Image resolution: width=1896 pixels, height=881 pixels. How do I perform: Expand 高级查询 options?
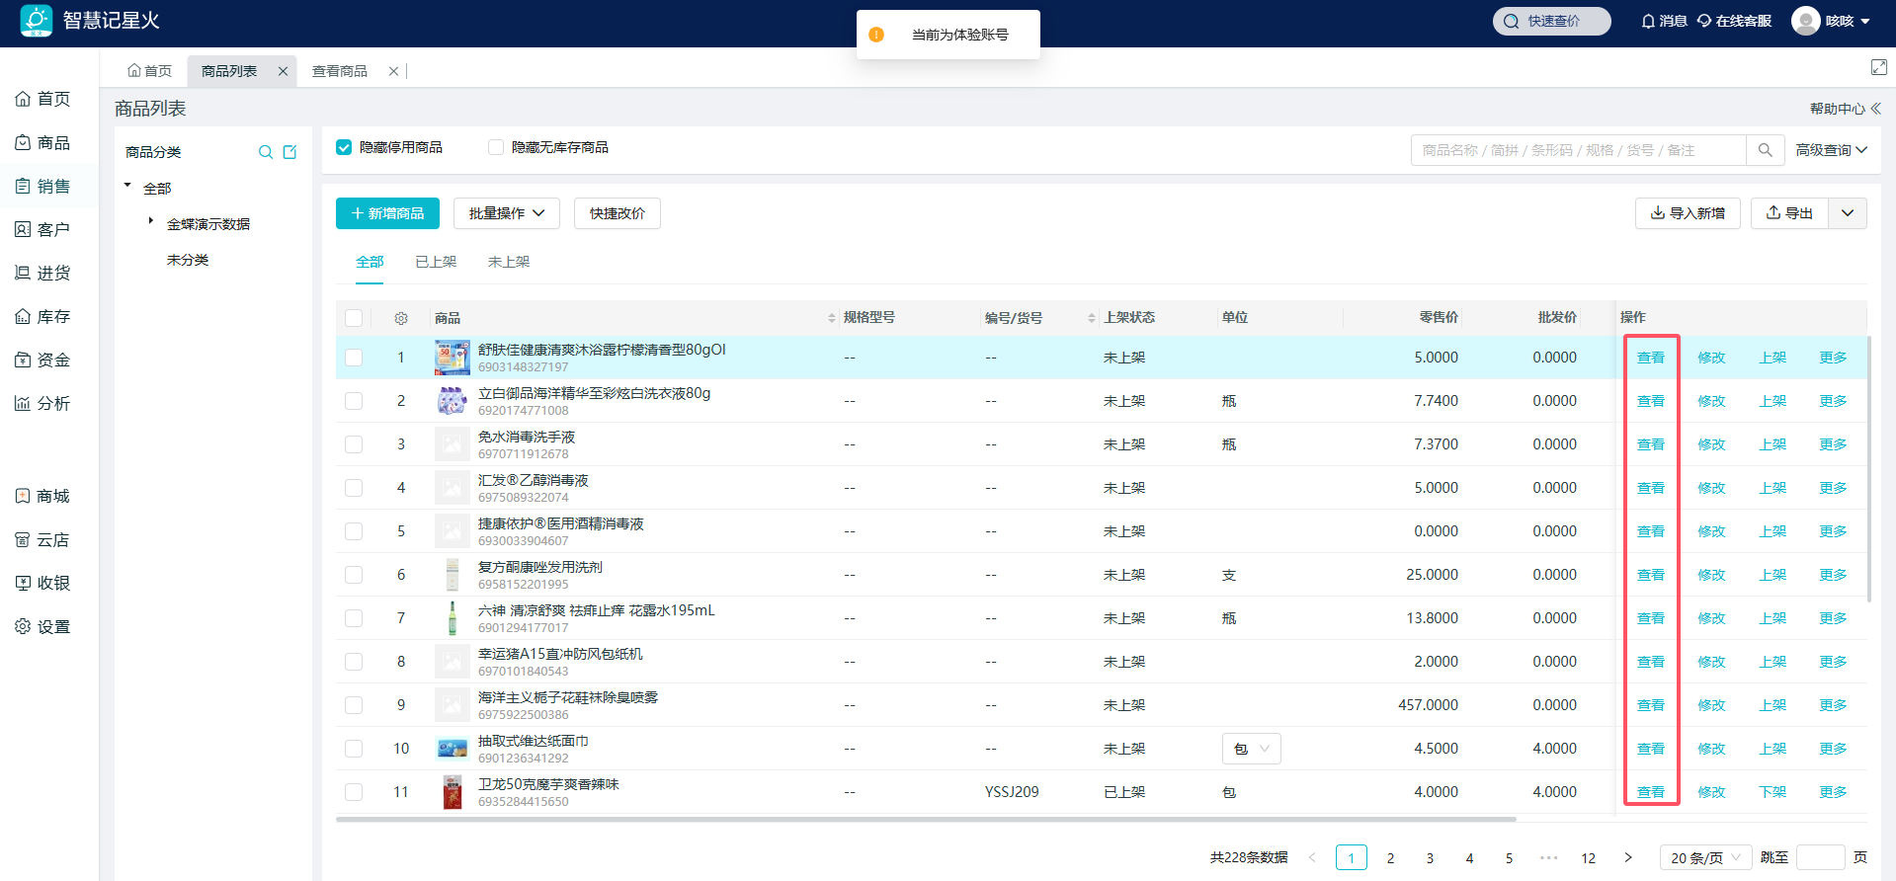coord(1832,150)
